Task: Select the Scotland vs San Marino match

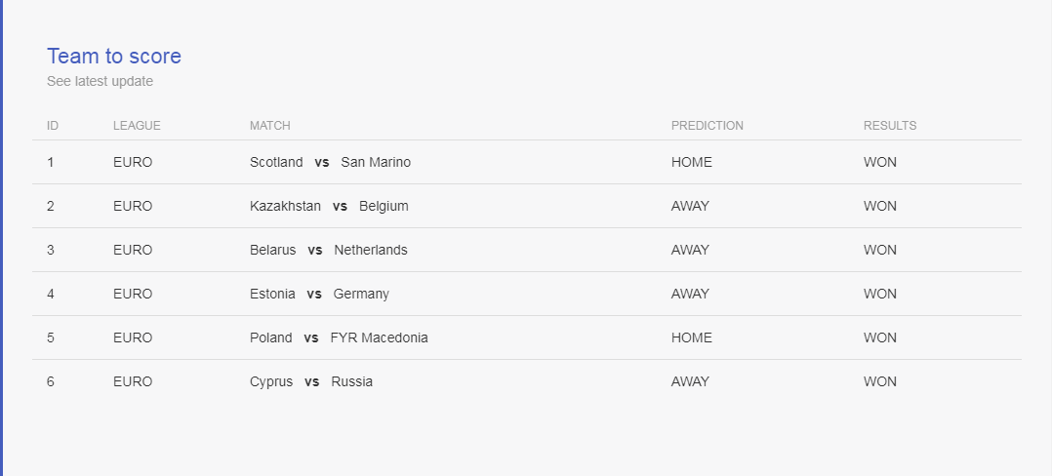Action: coord(330,162)
